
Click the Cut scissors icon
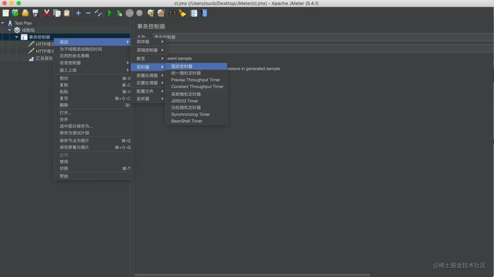[47, 13]
